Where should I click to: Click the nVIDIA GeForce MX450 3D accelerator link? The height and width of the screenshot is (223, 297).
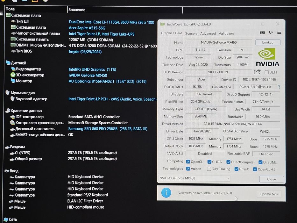point(88,75)
